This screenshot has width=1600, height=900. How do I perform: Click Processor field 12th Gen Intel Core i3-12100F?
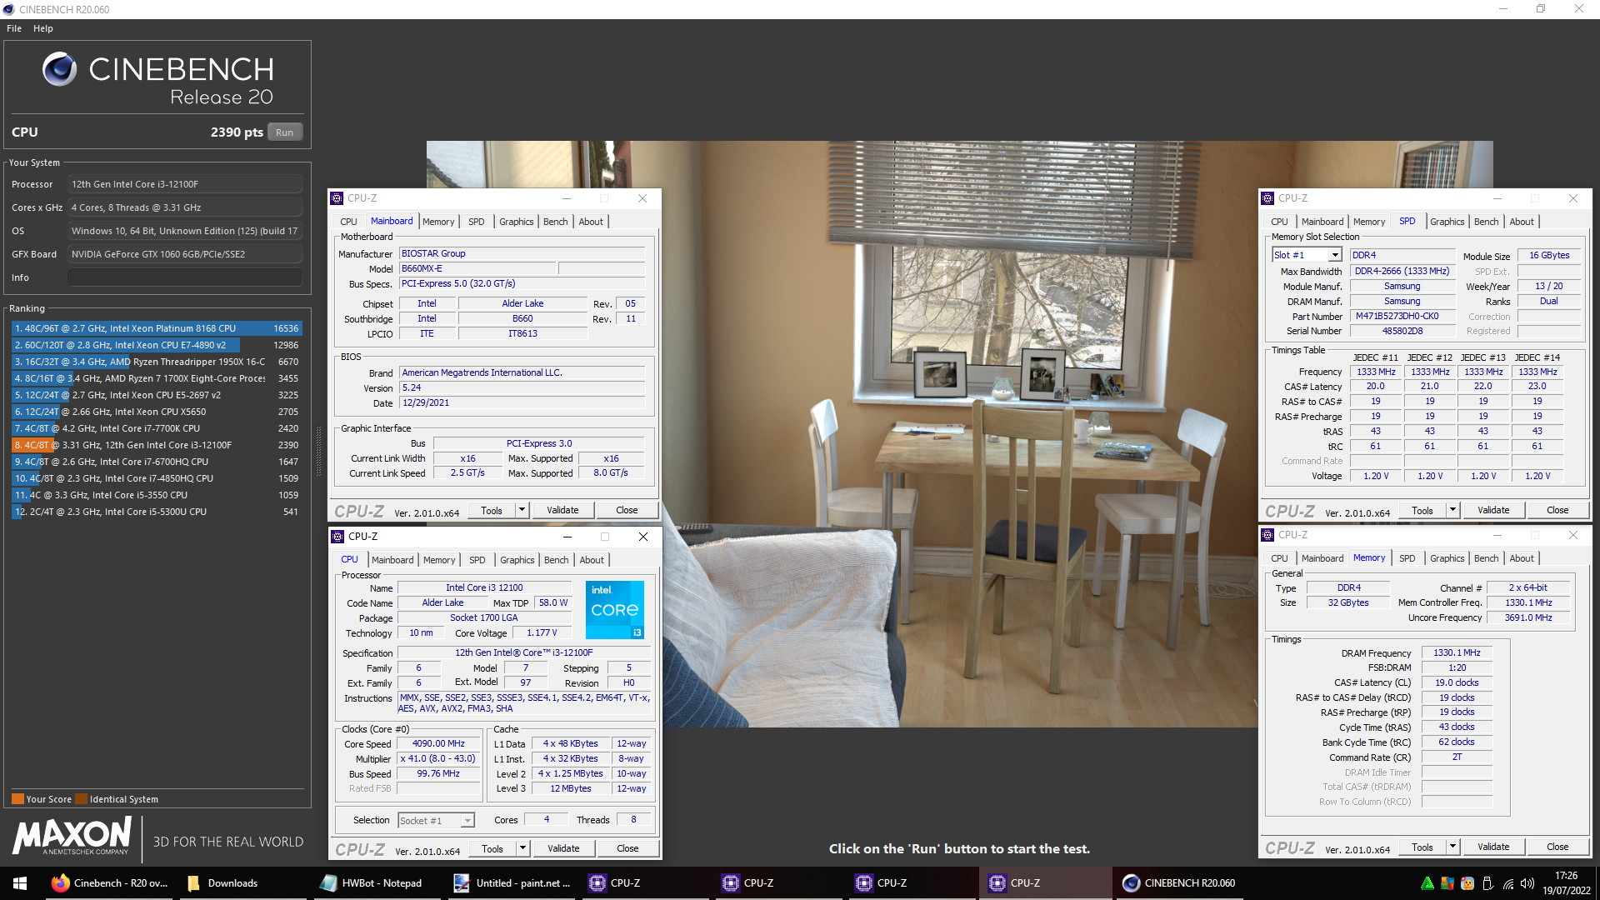pyautogui.click(x=185, y=184)
